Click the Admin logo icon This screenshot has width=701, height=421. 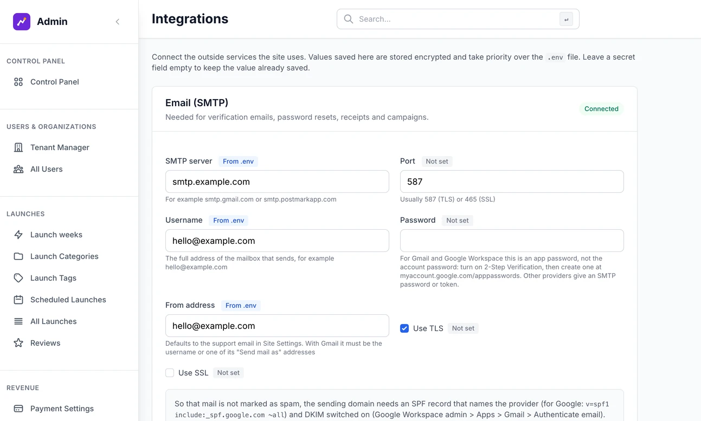coord(22,22)
